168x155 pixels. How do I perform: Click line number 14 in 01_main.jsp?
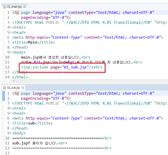pos(7,77)
